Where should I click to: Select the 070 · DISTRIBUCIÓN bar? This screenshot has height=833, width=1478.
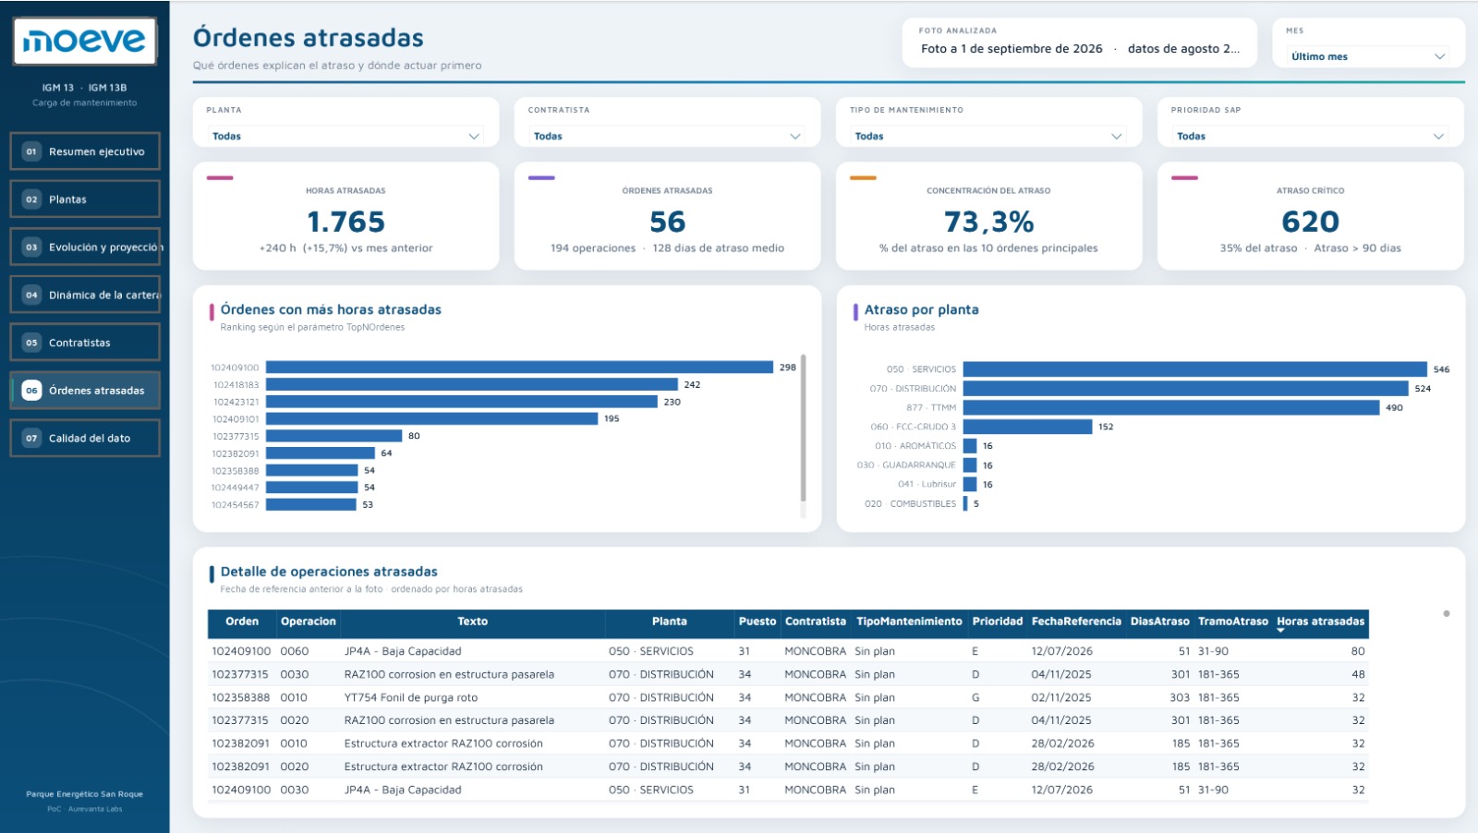click(x=1185, y=389)
